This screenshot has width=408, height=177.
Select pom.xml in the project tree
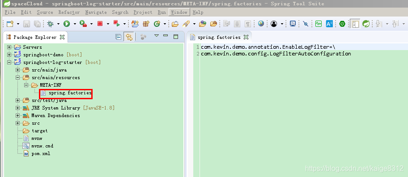(x=37, y=154)
